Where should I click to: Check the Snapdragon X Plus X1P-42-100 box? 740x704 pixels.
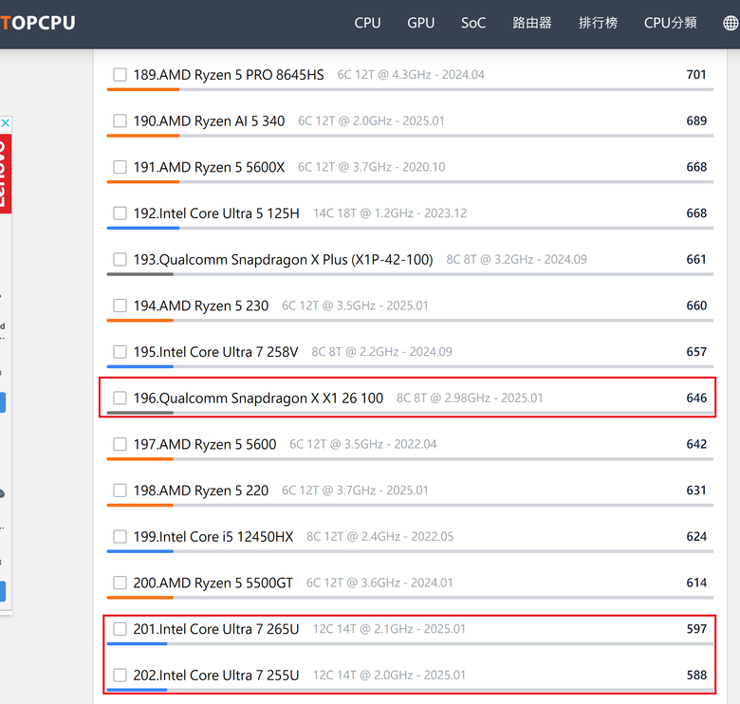click(x=120, y=260)
